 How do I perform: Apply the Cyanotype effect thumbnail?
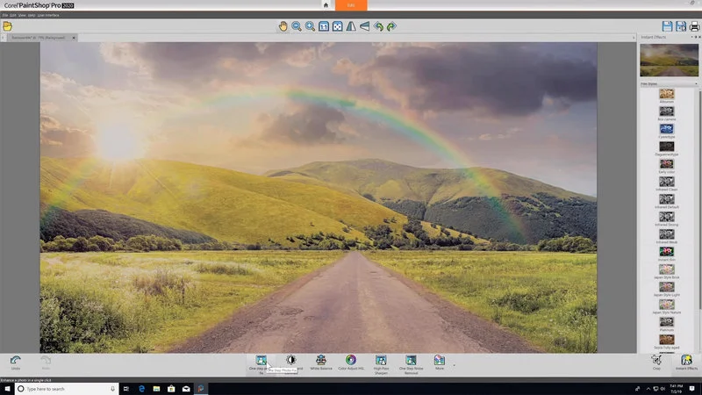click(x=667, y=128)
